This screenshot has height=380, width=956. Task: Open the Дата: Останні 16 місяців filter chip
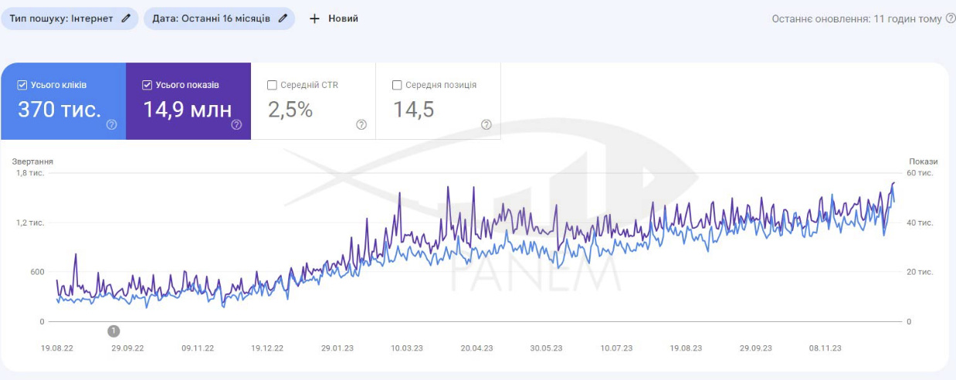click(211, 19)
